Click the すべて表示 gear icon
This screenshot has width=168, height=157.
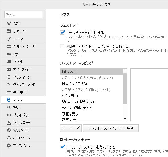click(9, 145)
